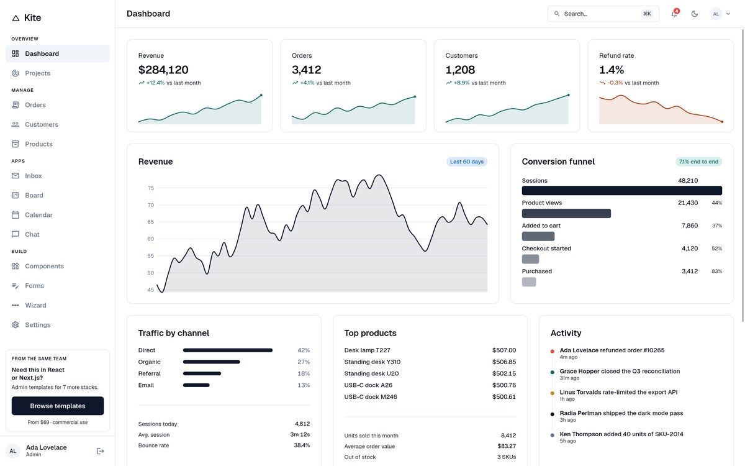Click the Added to cart funnel bar
Viewport: 745px width, 466px height.
tap(538, 236)
